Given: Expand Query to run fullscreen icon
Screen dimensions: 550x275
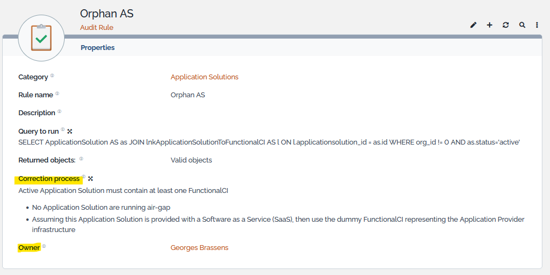Looking at the screenshot, I should point(70,131).
